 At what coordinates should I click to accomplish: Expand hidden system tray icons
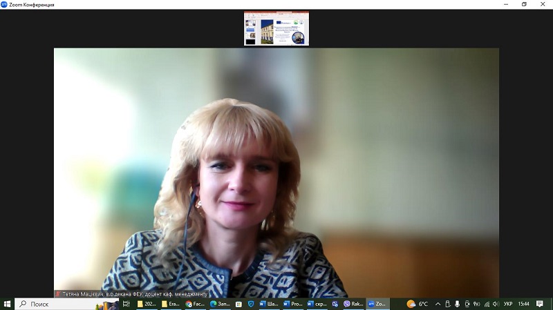[x=438, y=304]
